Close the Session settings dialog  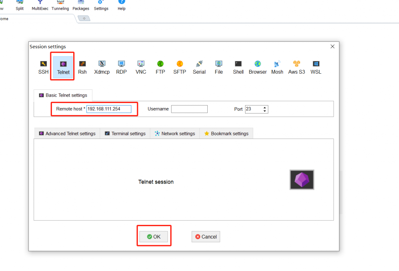[x=332, y=46]
